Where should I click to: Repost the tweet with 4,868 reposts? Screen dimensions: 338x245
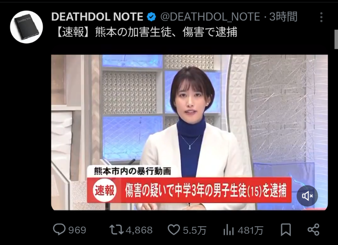(131, 230)
